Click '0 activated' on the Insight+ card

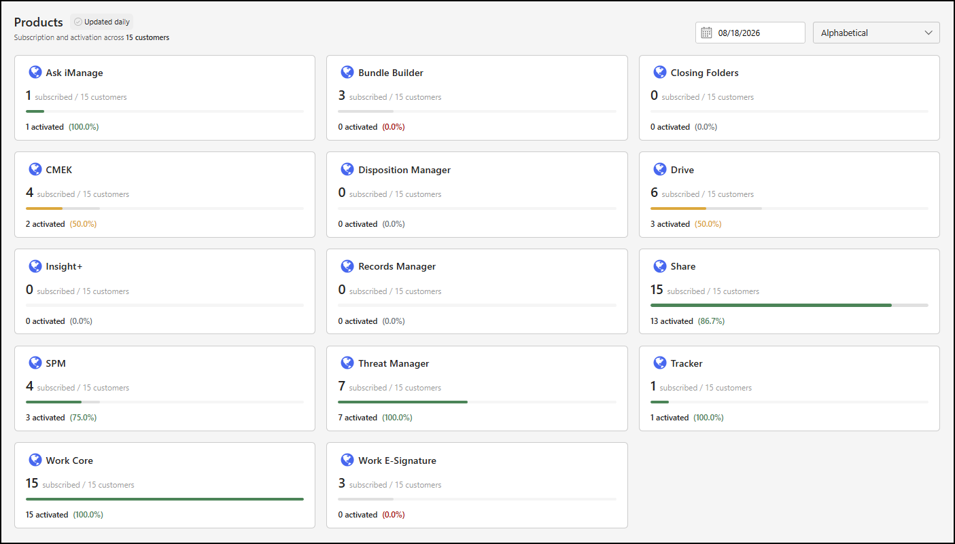[x=46, y=321]
